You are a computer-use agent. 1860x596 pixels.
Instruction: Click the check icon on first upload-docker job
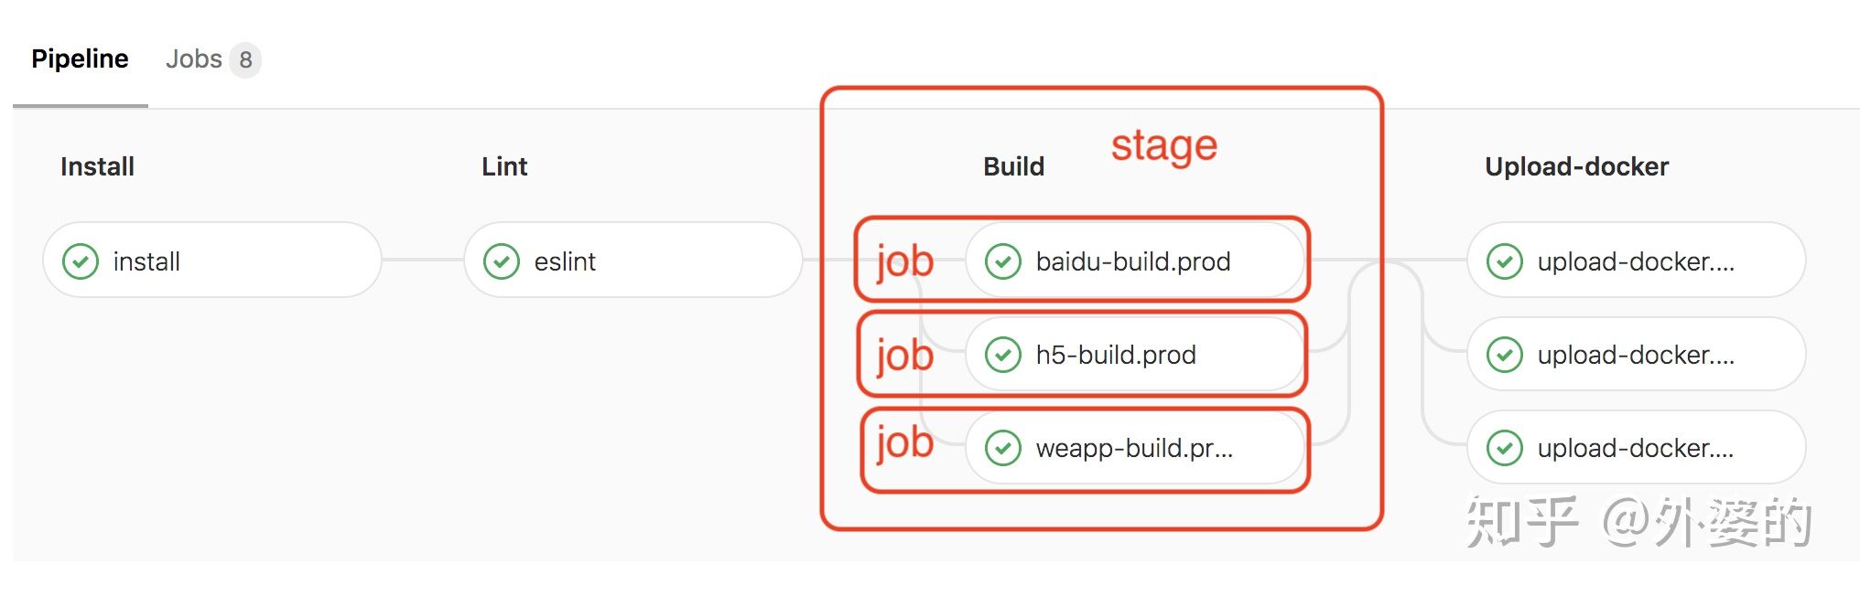[x=1504, y=262]
